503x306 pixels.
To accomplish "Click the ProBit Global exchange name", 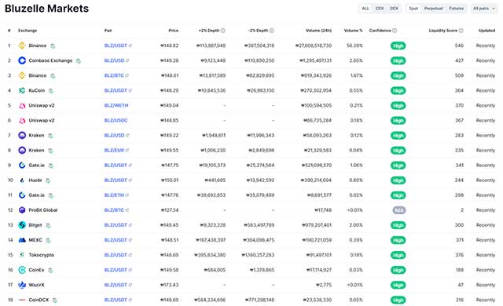I will coord(43,210).
